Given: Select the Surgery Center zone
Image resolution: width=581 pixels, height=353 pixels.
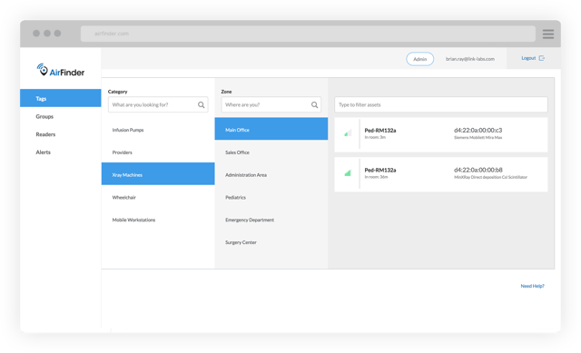Looking at the screenshot, I should 271,242.
